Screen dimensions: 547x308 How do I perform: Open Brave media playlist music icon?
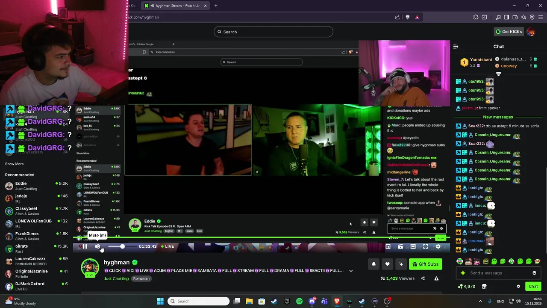[498, 17]
